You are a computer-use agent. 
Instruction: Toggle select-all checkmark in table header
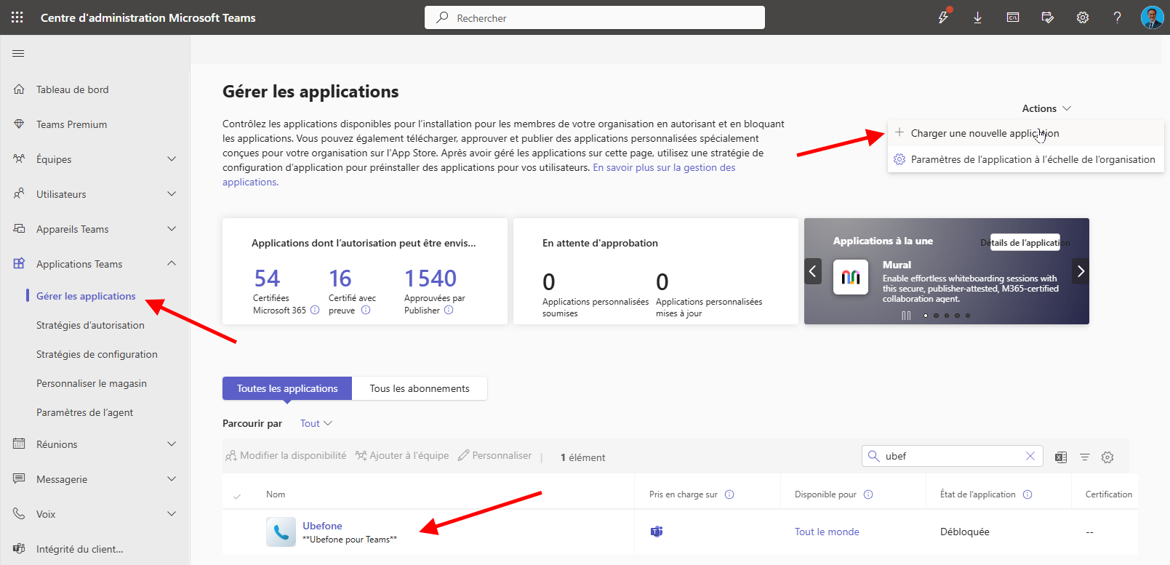[x=237, y=495]
